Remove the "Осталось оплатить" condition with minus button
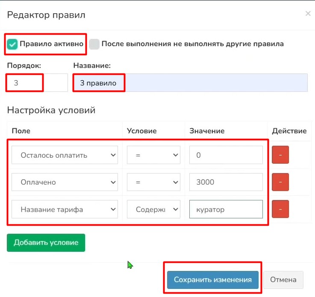The height and width of the screenshot is (297, 315). [280, 155]
